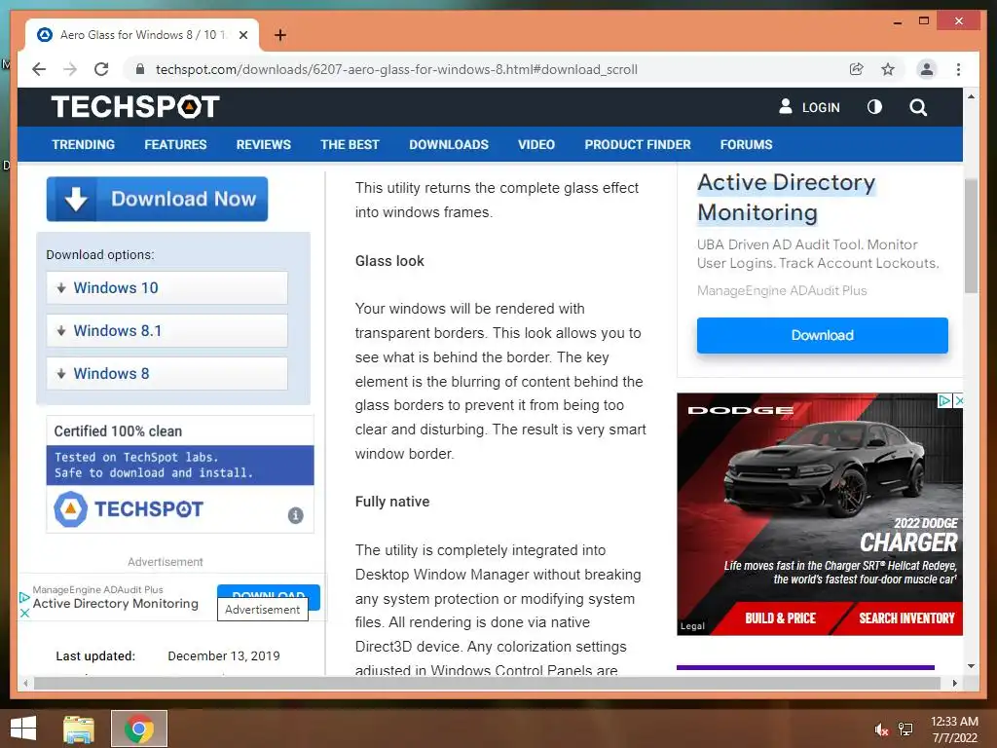Click the network tray icon

(x=905, y=729)
